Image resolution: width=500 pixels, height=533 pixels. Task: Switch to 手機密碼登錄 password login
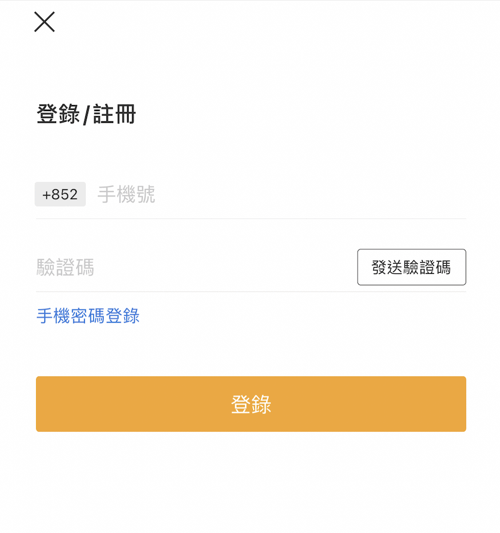88,316
